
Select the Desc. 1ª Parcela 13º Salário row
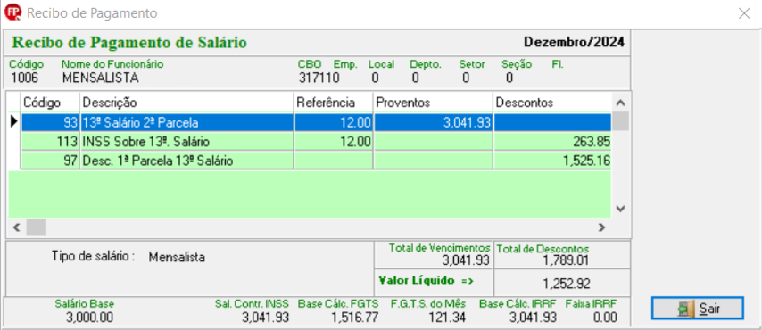pyautogui.click(x=316, y=161)
